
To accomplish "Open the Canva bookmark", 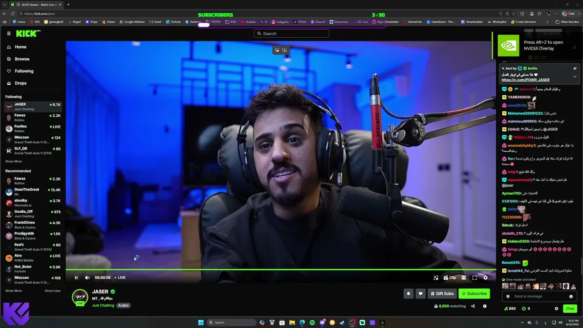I will 19,22.
